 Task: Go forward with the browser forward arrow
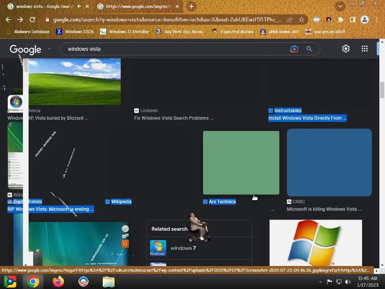[x=20, y=20]
